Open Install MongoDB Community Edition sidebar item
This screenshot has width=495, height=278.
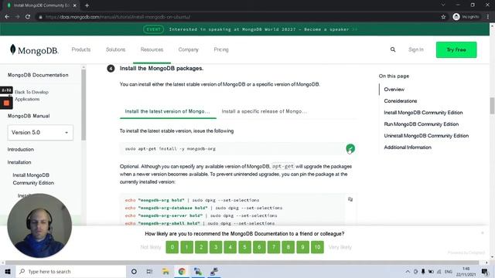point(33,178)
